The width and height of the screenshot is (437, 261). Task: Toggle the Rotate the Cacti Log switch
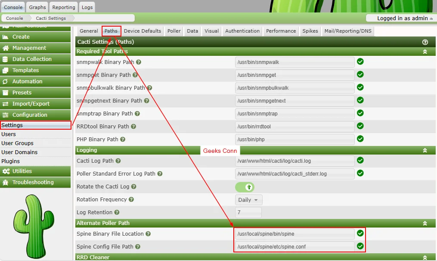click(245, 187)
